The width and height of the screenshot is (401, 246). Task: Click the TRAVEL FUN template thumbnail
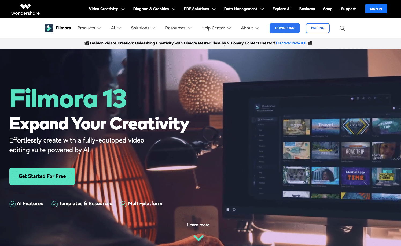pyautogui.click(x=386, y=126)
